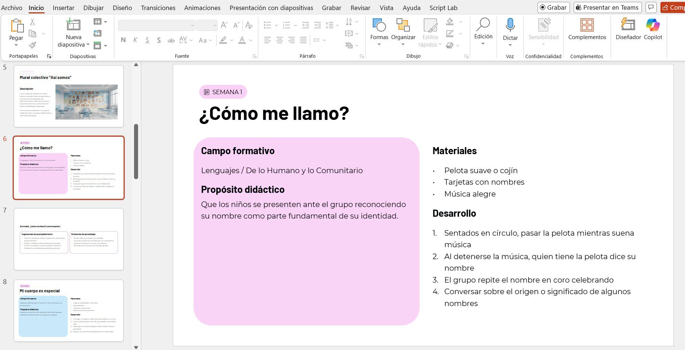
Task: Toggle center text alignment
Action: pyautogui.click(x=279, y=40)
